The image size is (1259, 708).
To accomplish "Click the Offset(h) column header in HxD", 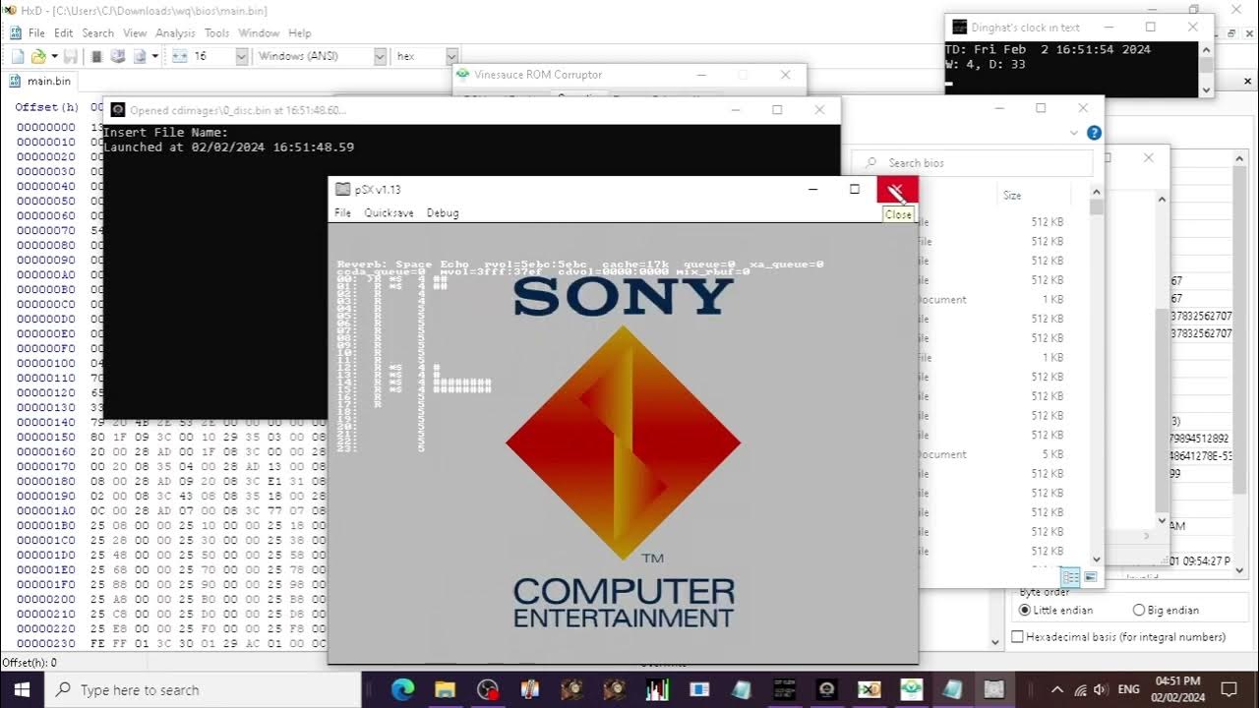I will 46,106.
